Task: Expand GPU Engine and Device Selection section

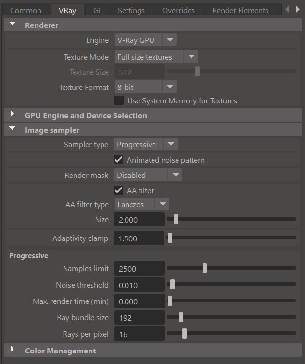Action: click(13, 115)
